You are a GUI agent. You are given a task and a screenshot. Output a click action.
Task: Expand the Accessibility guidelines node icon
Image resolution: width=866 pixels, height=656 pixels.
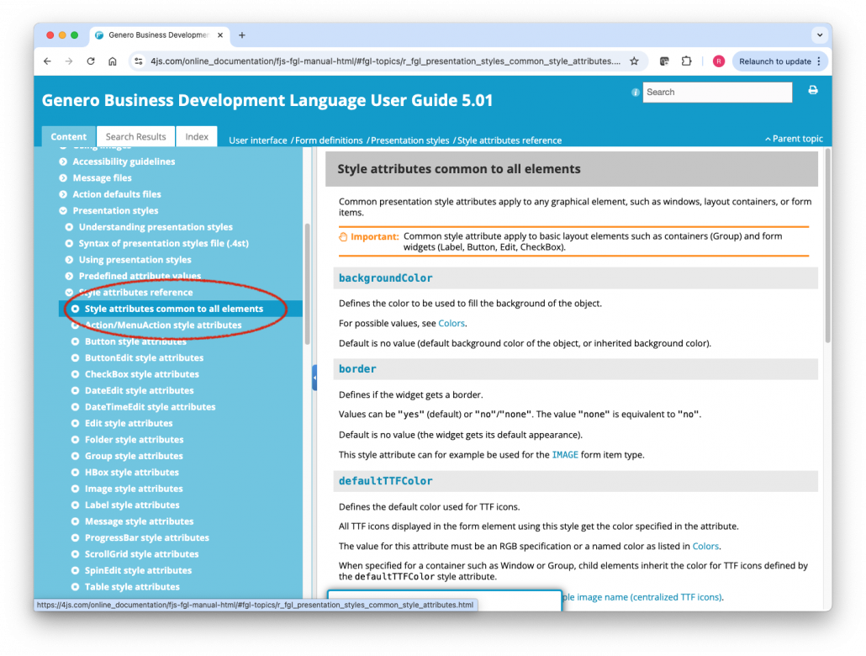pos(63,161)
